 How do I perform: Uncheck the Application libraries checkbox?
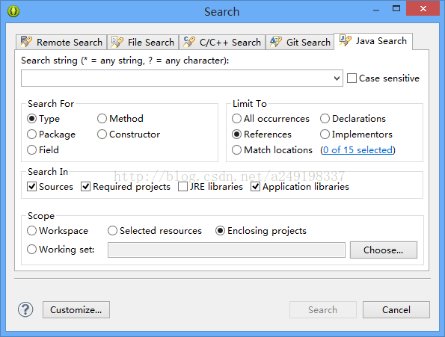[x=256, y=187]
